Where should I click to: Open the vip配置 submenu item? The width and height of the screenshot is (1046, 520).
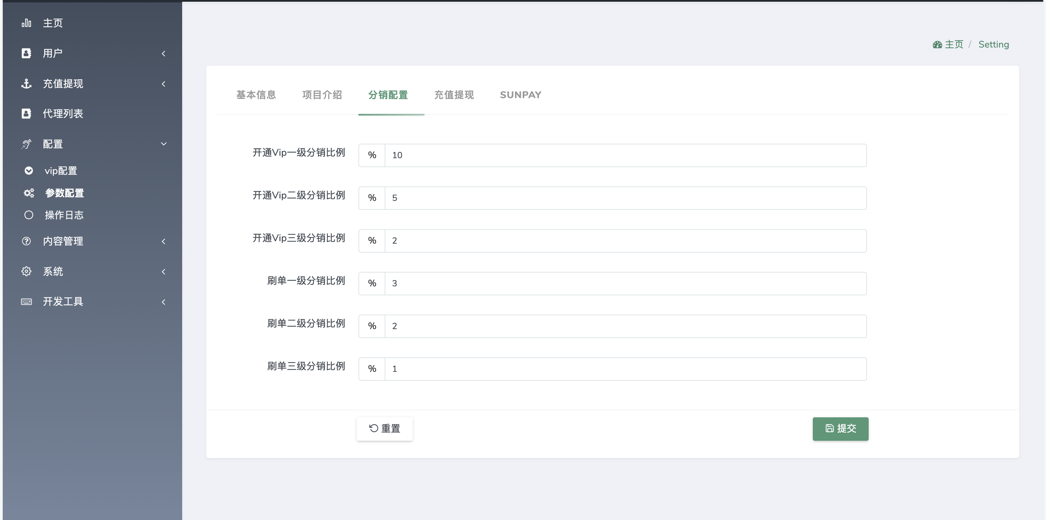(92, 171)
